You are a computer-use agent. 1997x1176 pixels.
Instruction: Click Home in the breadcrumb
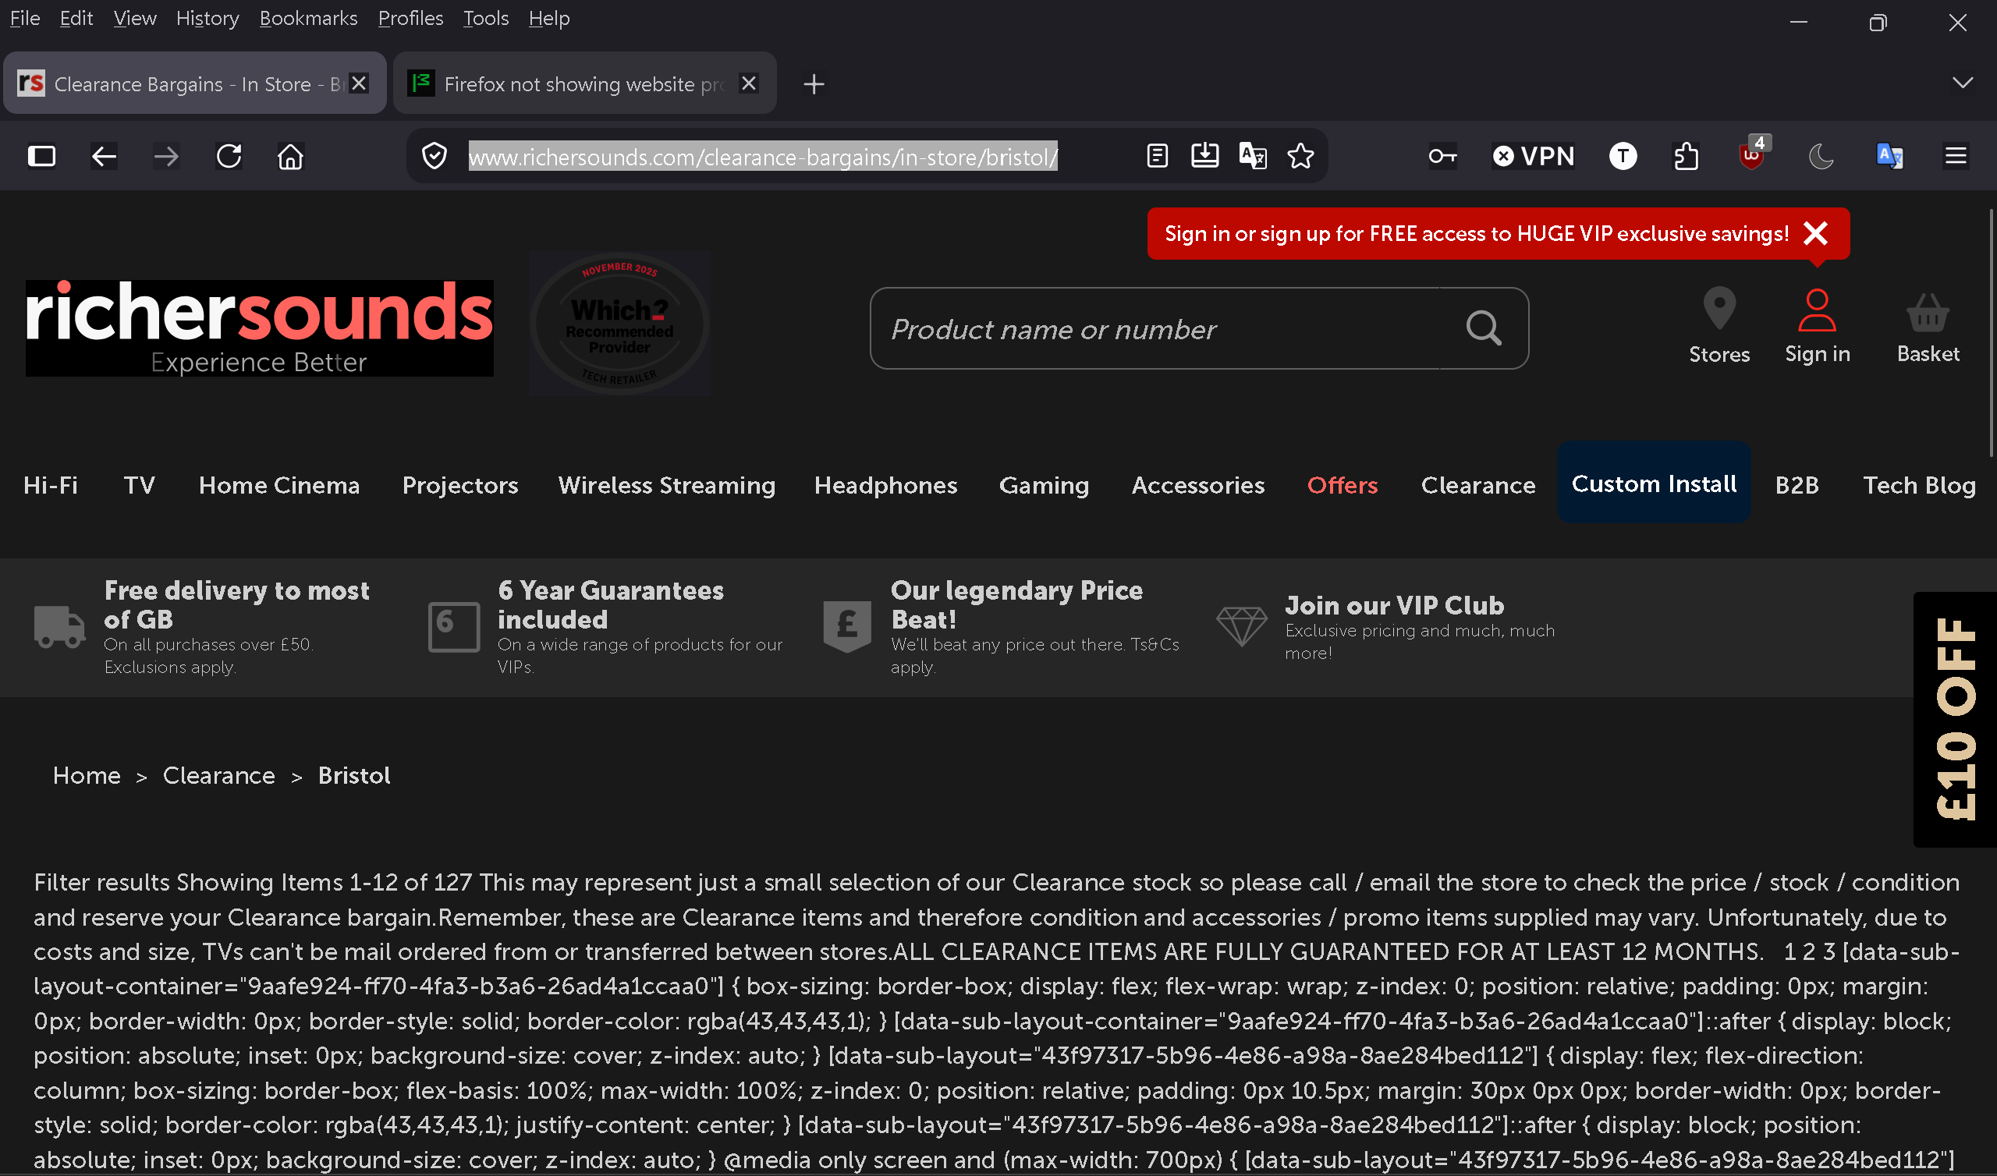[x=87, y=775]
